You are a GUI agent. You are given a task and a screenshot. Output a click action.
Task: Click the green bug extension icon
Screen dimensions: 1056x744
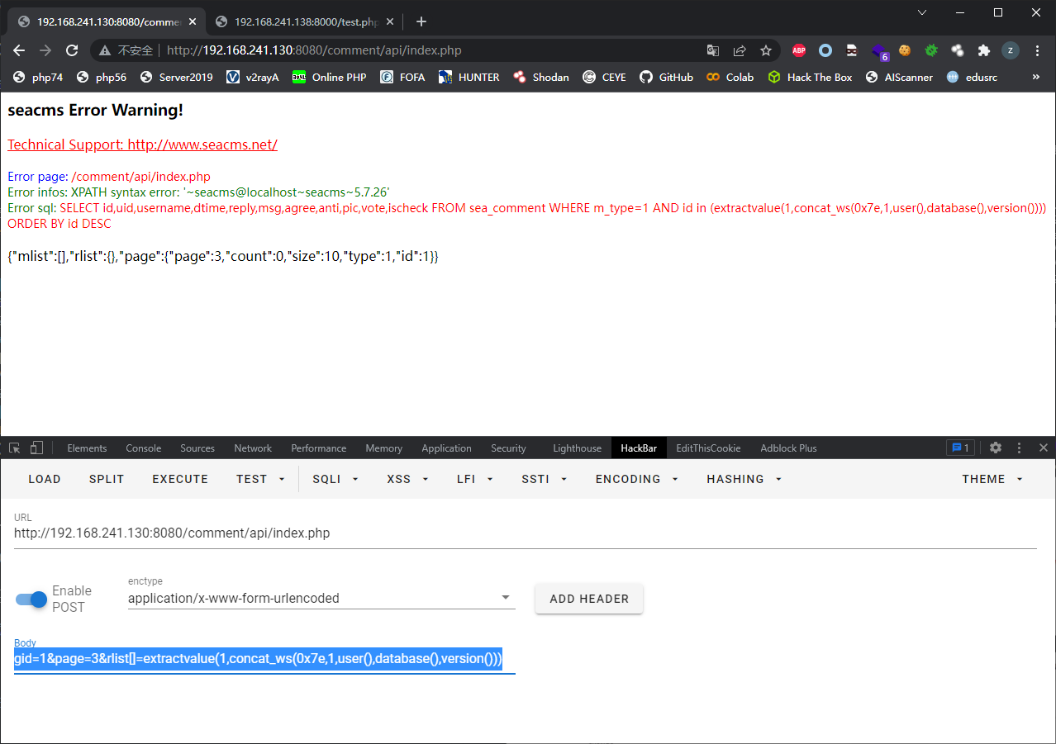pos(931,50)
